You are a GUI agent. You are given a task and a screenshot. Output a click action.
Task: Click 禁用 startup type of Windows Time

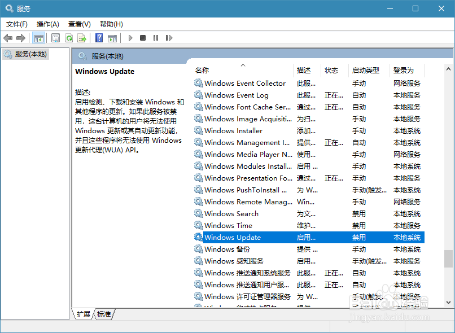359,226
